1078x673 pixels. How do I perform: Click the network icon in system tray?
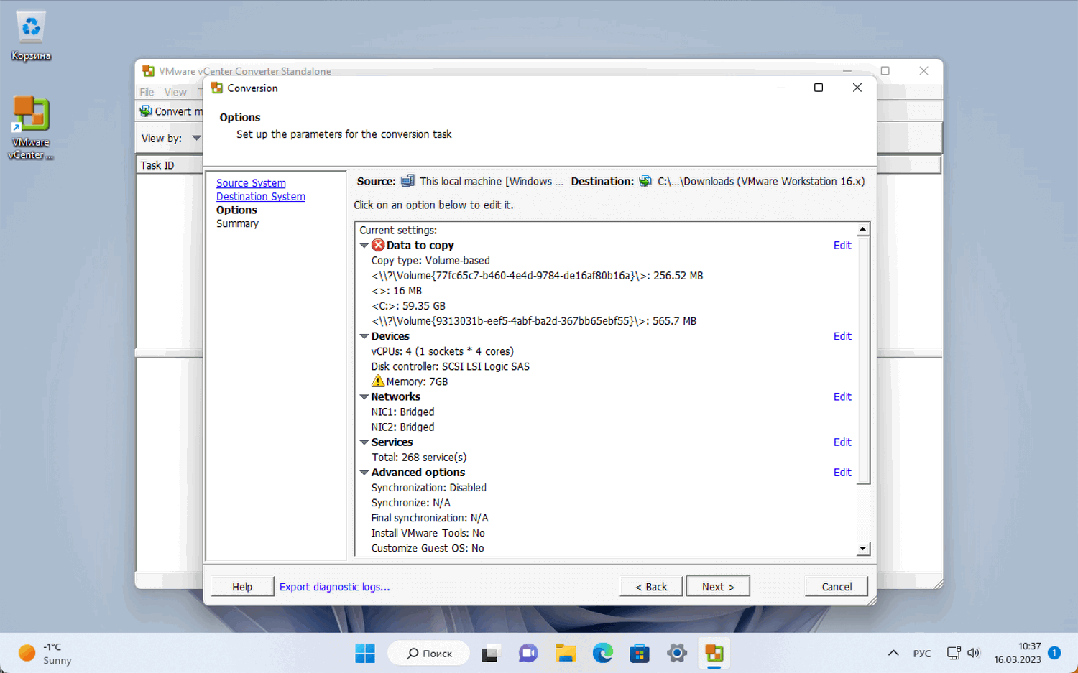coord(954,653)
